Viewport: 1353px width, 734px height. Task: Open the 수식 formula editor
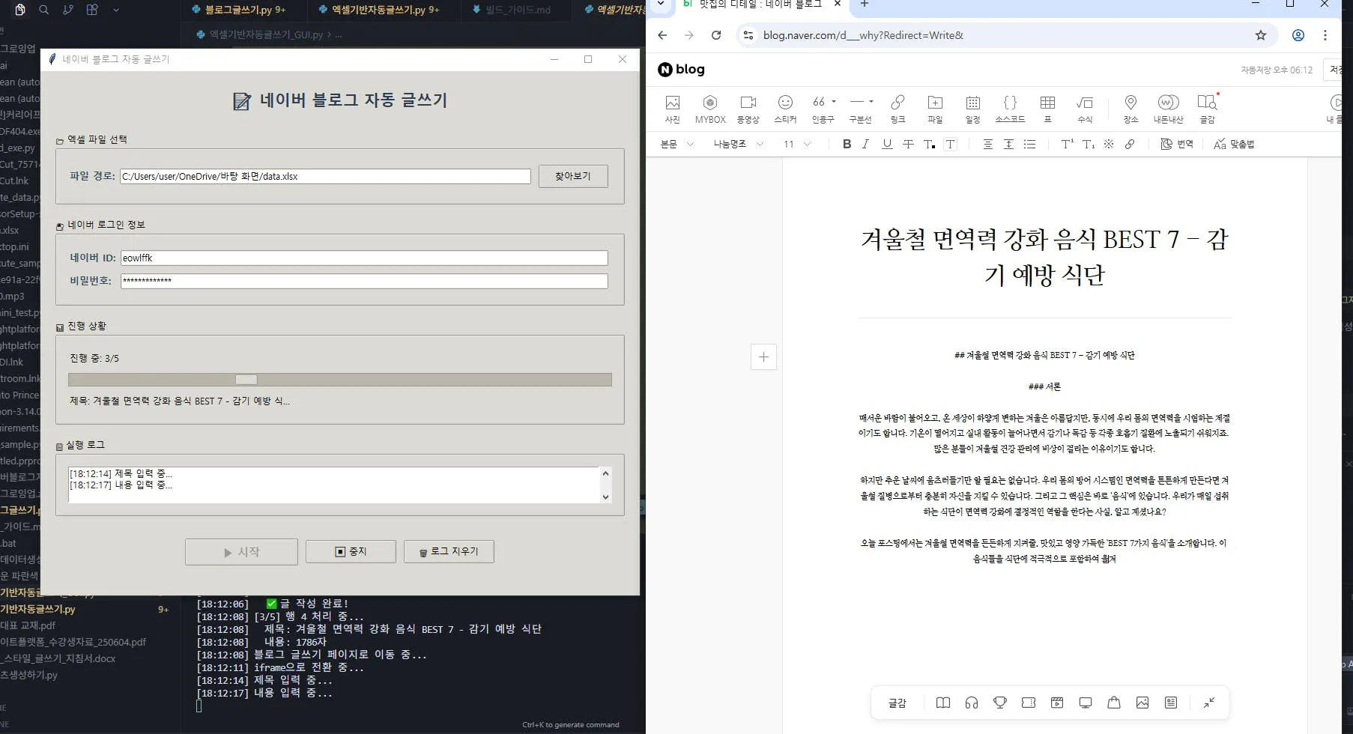[1086, 108]
